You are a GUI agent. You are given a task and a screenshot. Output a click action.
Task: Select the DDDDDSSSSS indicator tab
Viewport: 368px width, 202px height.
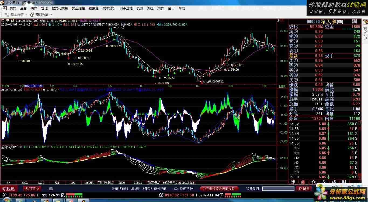186,183
